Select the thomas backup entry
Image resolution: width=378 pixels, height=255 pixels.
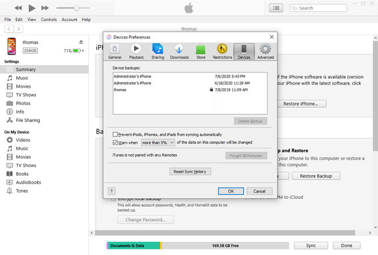tap(190, 90)
